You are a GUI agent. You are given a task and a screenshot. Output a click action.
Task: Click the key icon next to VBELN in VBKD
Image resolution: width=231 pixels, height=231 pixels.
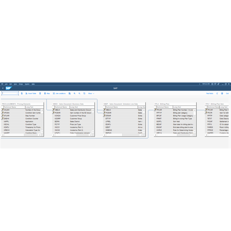pyautogui.click(x=54, y=110)
